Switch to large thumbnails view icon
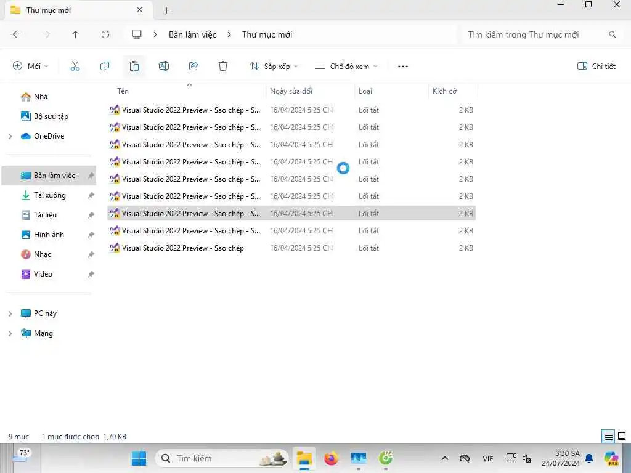Viewport: 631px width, 473px height. [x=622, y=436]
